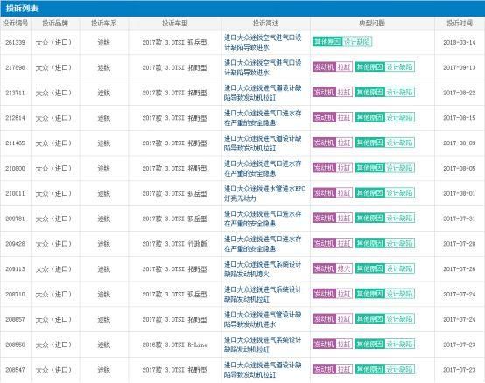Select complaint number 211465
485x383 pixels.
(x=15, y=143)
